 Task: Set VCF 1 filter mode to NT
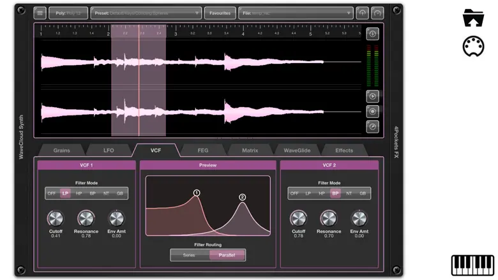106,193
